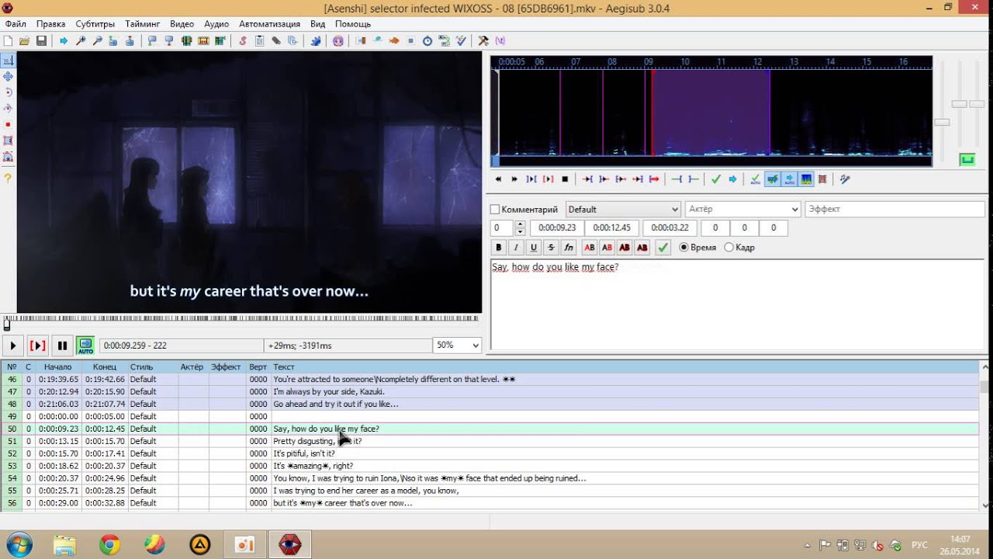
Task: Open Chrome from the Windows taskbar
Action: tap(110, 545)
